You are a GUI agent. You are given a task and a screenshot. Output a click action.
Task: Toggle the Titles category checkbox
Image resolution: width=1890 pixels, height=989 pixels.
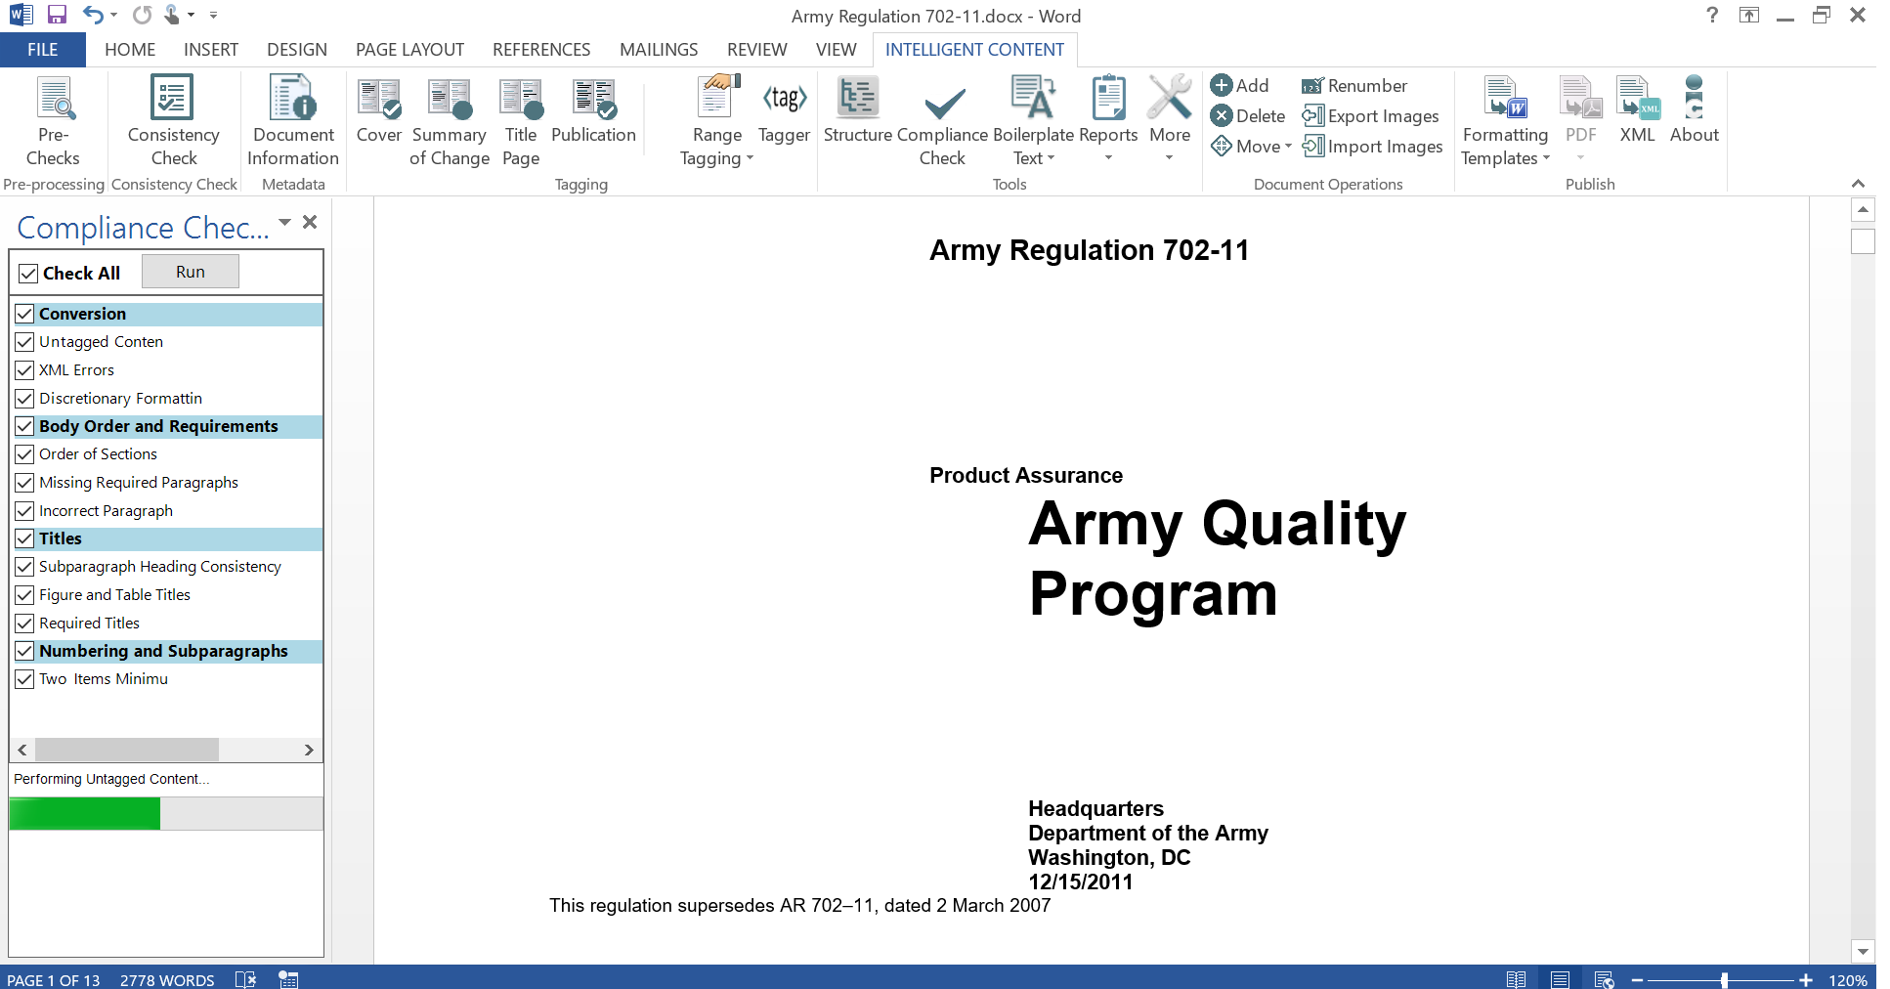pyautogui.click(x=24, y=538)
